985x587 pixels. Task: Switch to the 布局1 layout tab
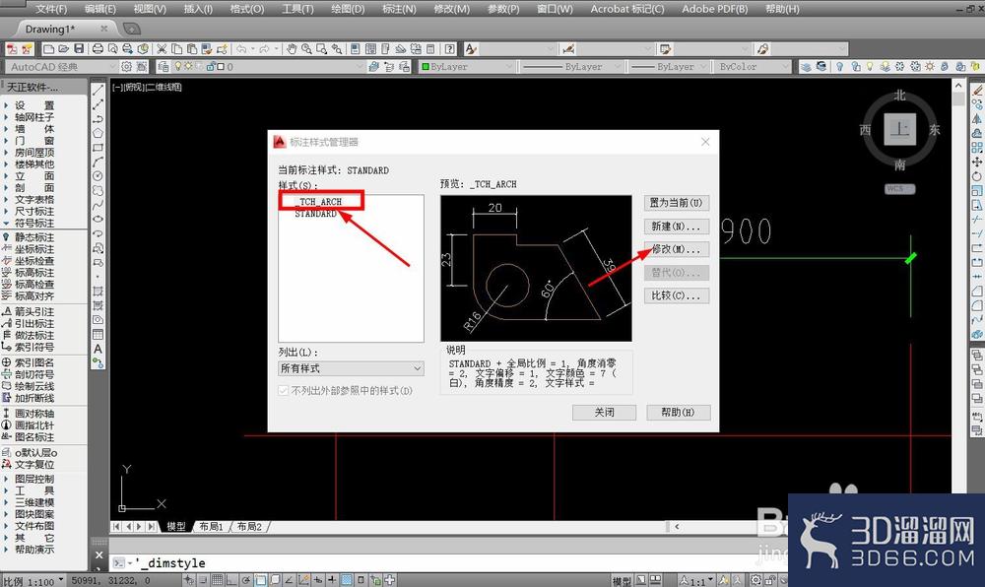pos(211,527)
